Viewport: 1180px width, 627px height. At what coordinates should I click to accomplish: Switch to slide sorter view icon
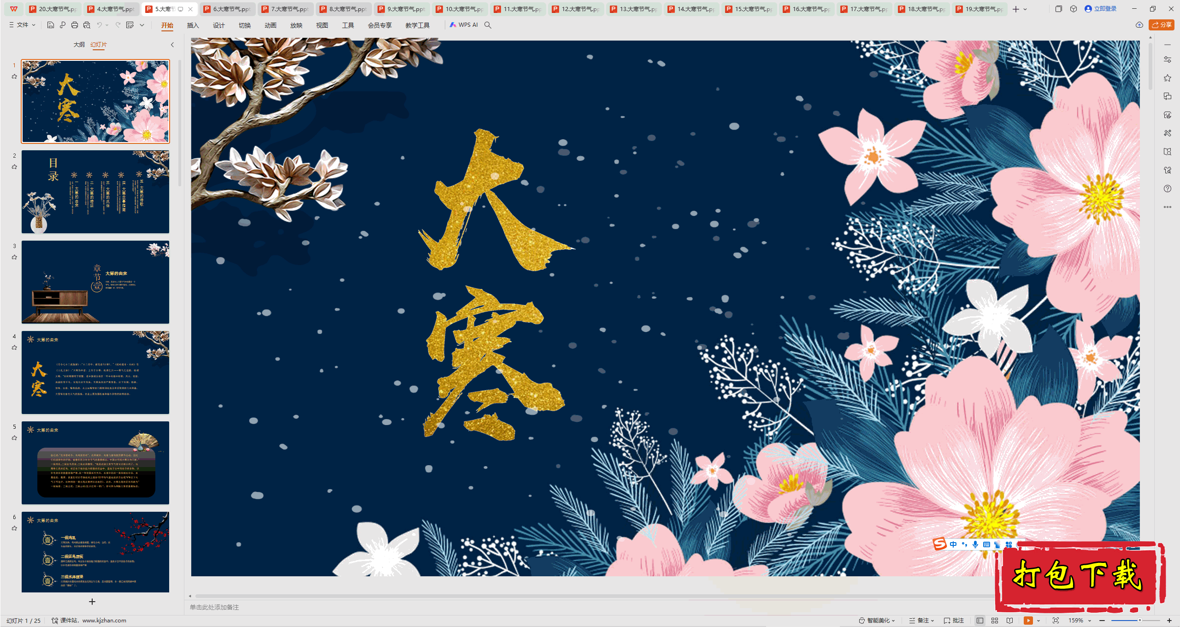[995, 621]
